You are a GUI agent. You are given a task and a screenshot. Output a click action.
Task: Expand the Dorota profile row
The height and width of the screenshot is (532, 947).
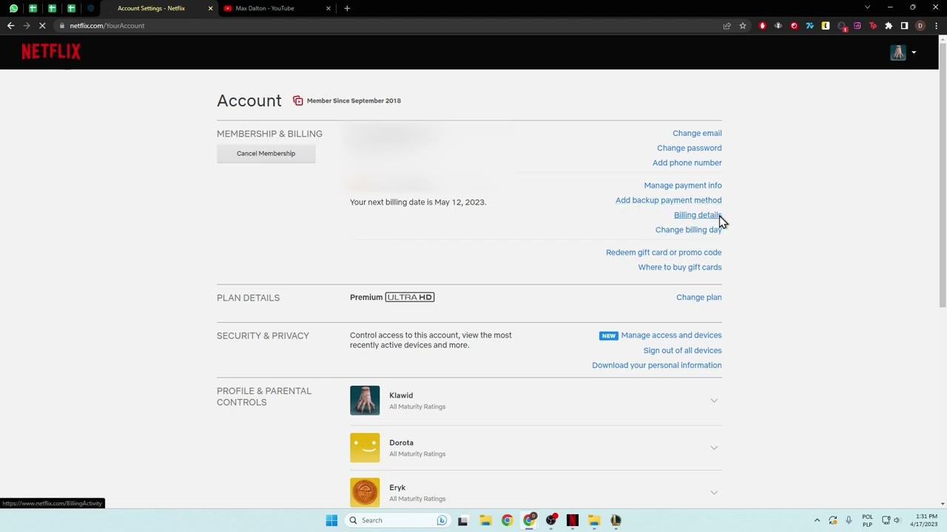tap(713, 447)
